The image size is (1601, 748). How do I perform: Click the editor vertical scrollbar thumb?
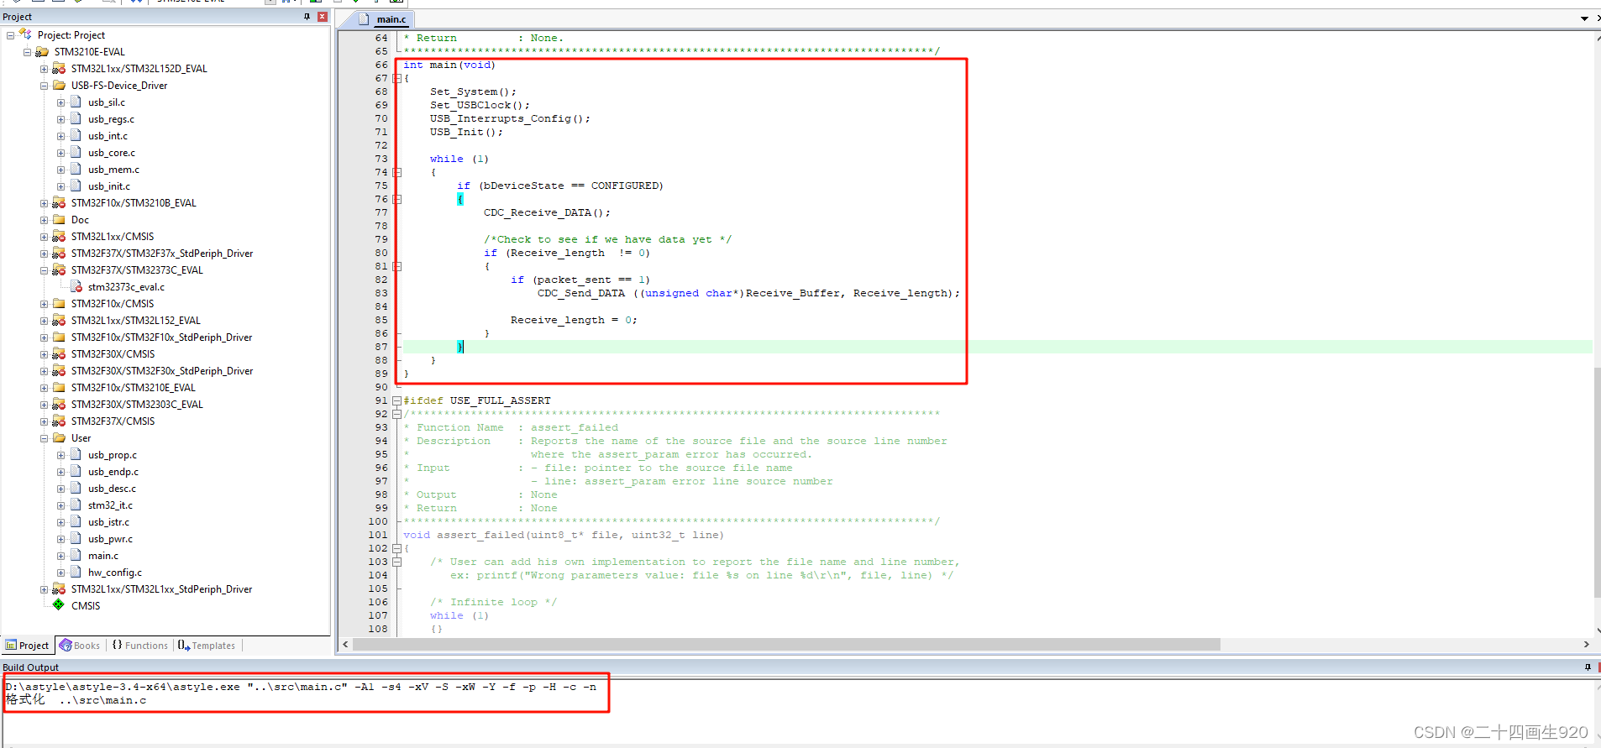click(x=1597, y=483)
